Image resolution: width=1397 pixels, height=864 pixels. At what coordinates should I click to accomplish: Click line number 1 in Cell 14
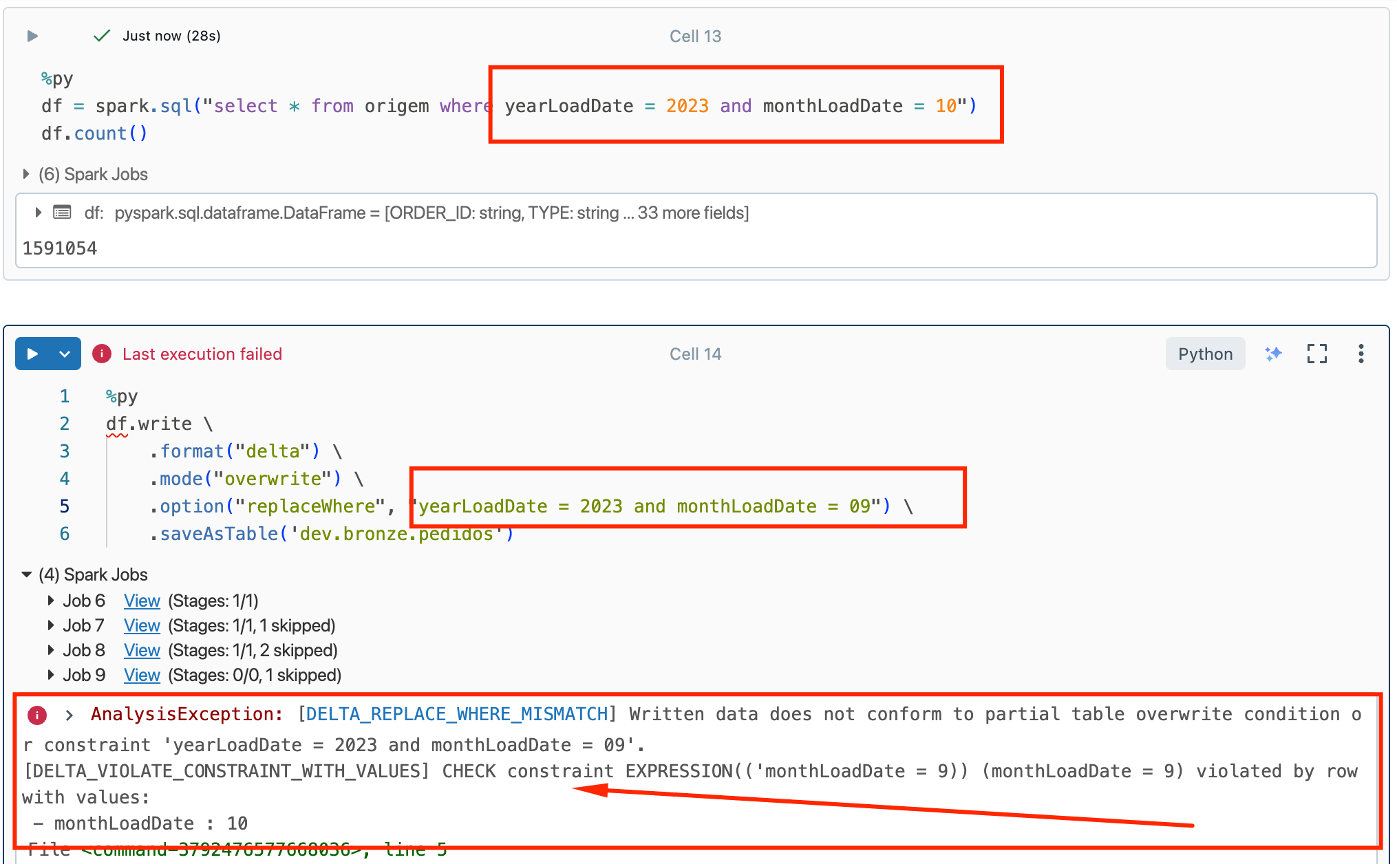(x=65, y=396)
